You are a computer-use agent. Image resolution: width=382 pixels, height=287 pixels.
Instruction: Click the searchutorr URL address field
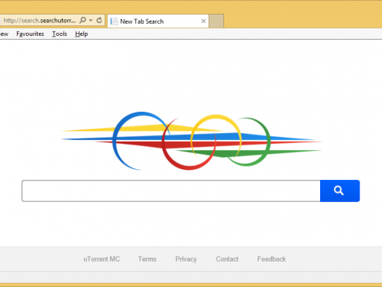coord(40,21)
